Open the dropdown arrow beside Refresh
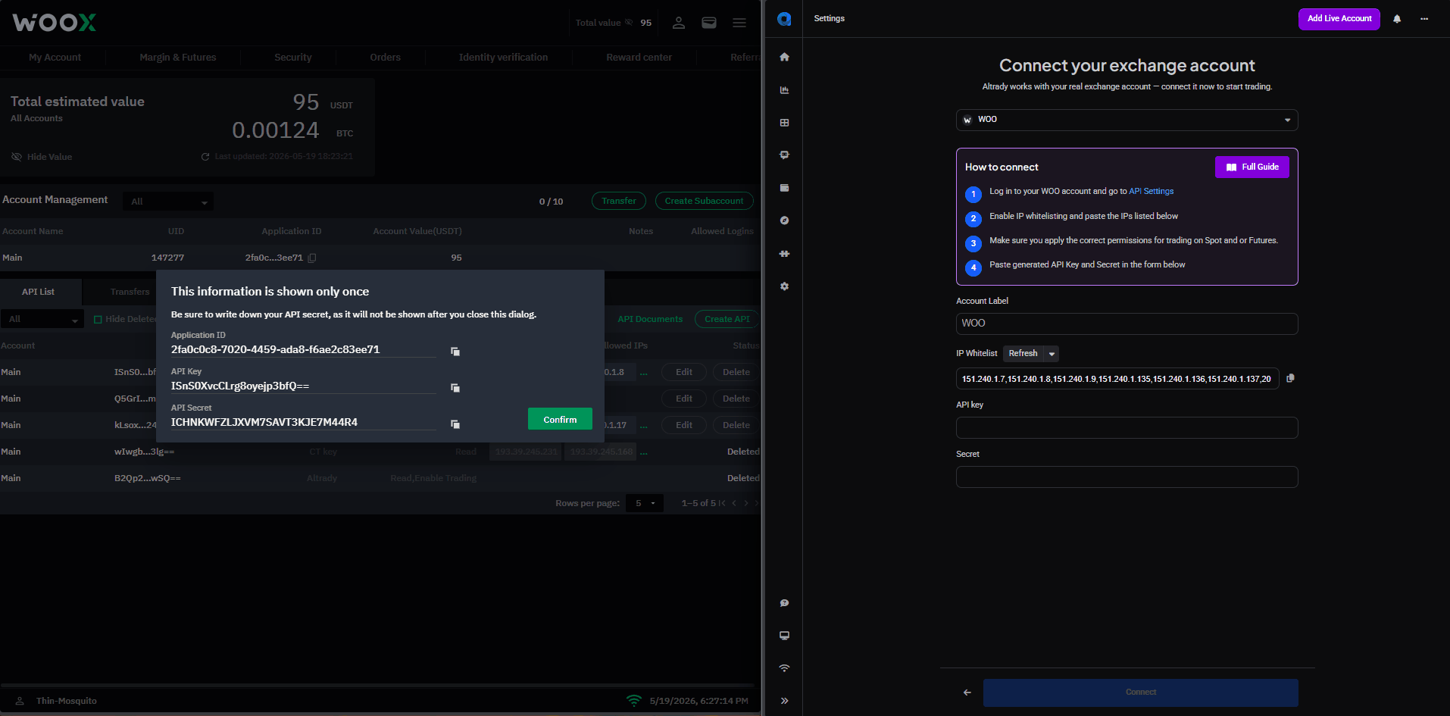 click(x=1052, y=354)
